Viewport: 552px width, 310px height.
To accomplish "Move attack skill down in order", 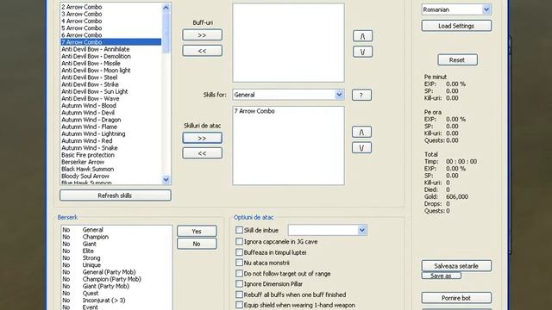I will (361, 148).
